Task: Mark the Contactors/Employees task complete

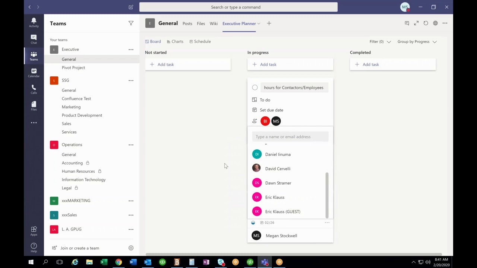Action: [x=255, y=87]
